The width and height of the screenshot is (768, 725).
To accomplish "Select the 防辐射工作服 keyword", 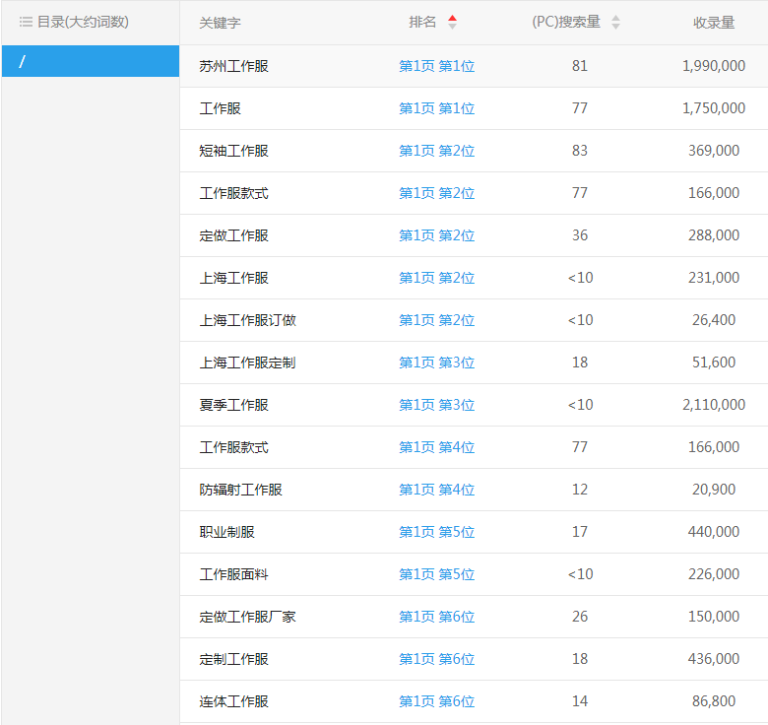I will (x=240, y=490).
